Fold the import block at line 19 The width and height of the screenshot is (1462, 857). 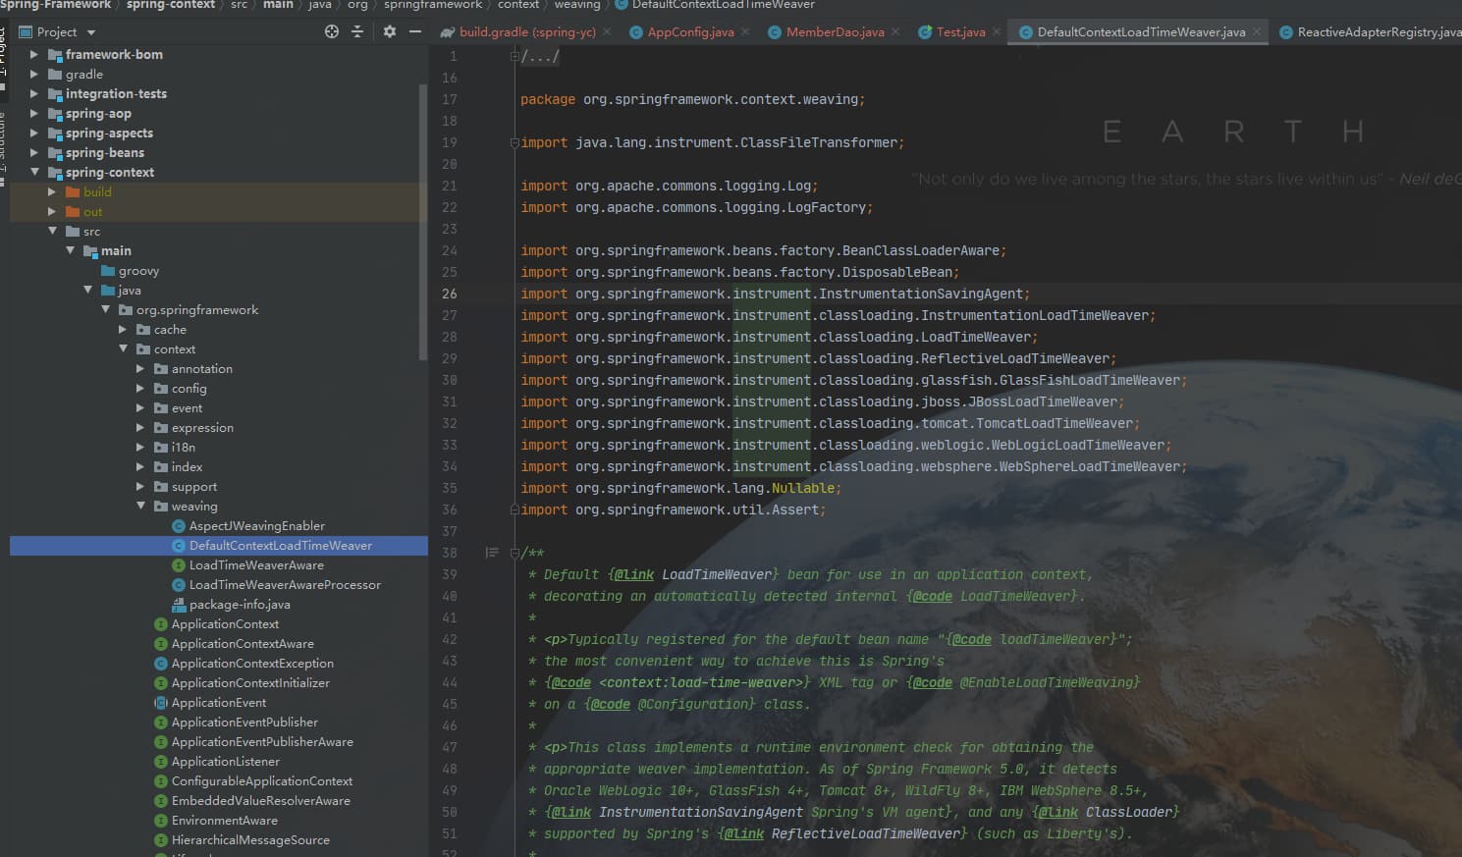[514, 143]
